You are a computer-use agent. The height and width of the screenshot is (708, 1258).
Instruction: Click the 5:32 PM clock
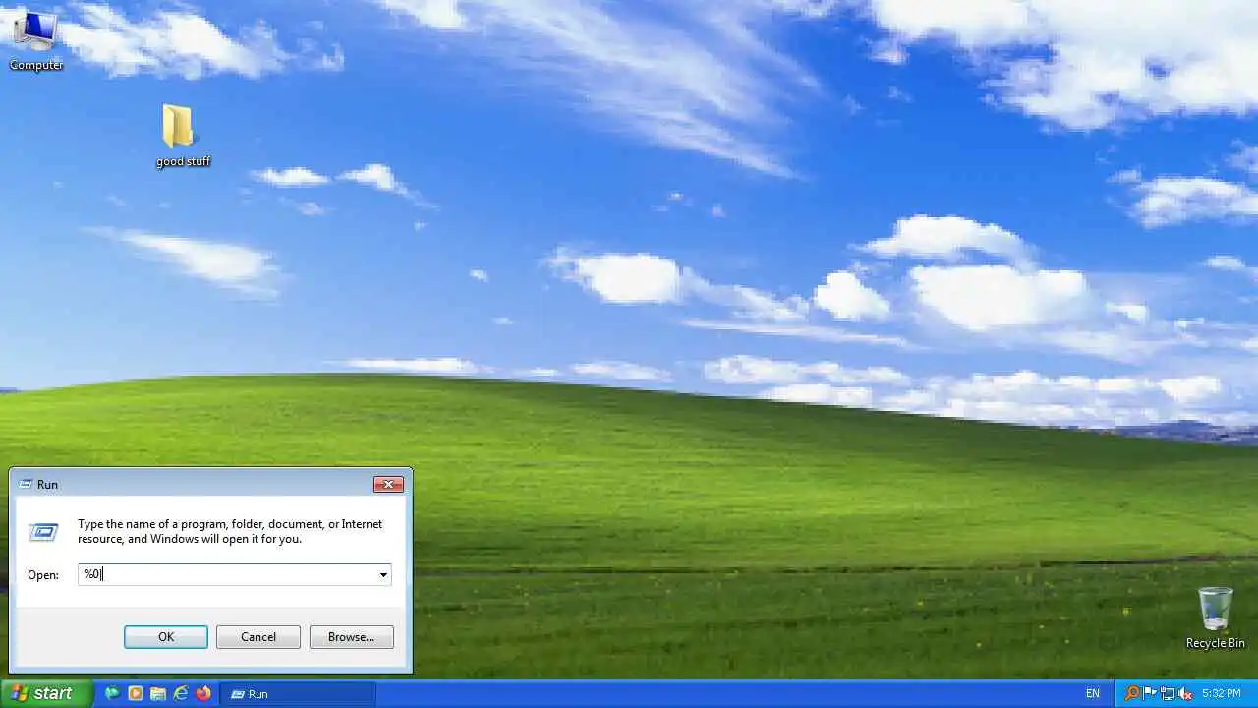[1222, 693]
